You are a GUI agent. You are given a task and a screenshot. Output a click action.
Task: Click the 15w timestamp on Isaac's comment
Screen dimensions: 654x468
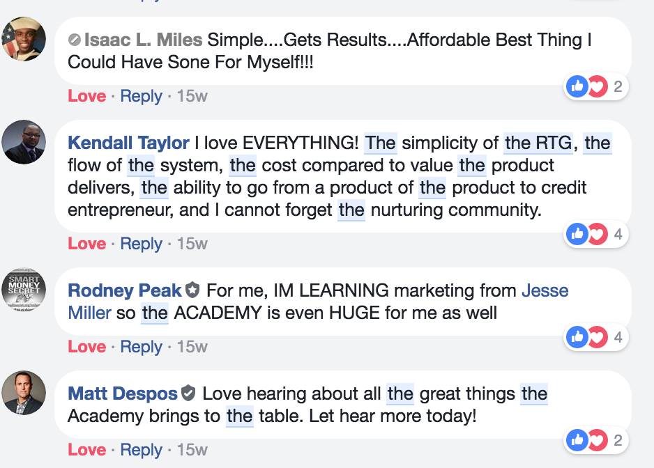coord(192,96)
